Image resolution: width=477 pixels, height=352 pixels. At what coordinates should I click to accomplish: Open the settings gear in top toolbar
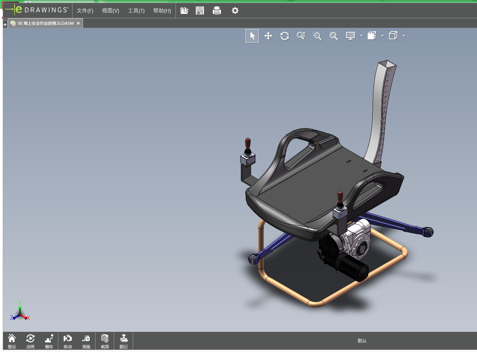coord(235,11)
